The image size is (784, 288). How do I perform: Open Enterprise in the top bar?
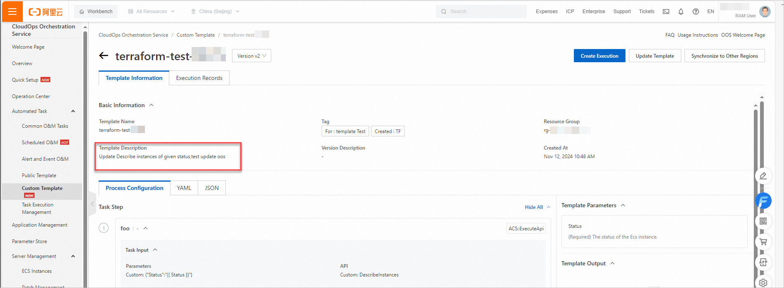click(x=594, y=12)
